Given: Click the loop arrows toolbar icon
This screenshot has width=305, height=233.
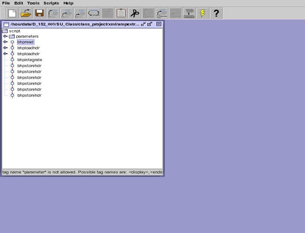Looking at the screenshot, I should tap(94, 13).
